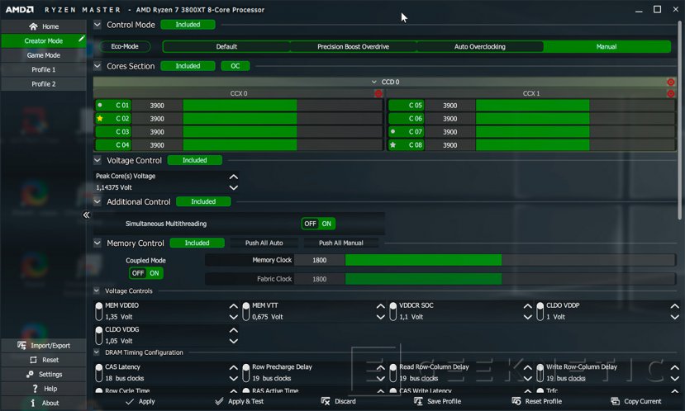
Task: Click the Memory Clock slider bar
Action: (511, 260)
